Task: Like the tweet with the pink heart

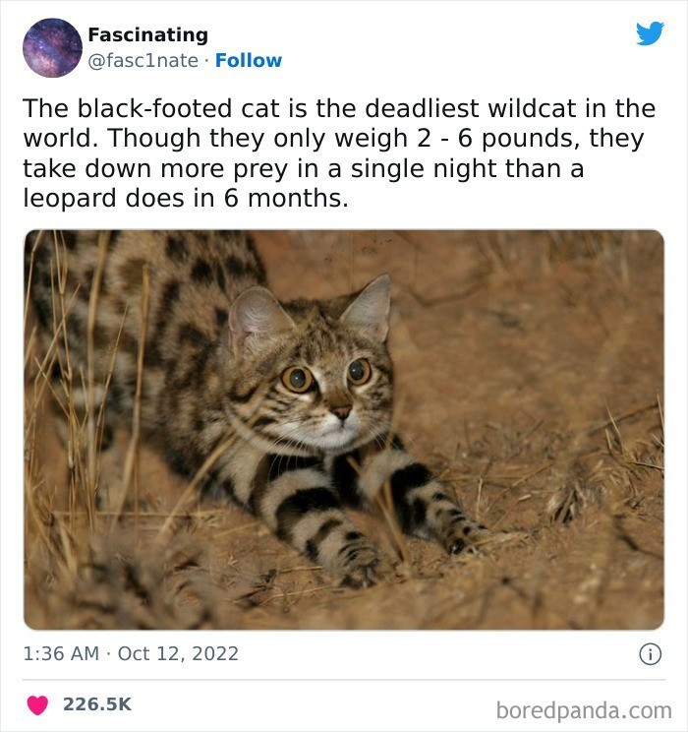Action: point(37,704)
